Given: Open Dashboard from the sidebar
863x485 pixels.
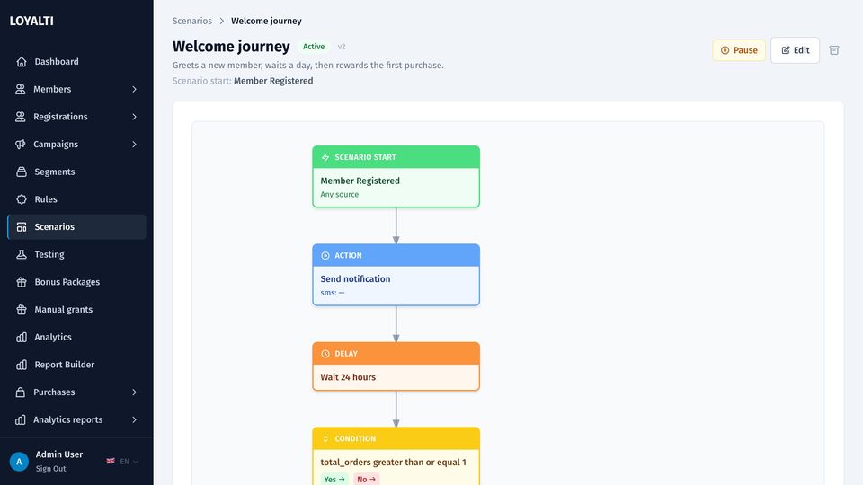Looking at the screenshot, I should pyautogui.click(x=76, y=62).
